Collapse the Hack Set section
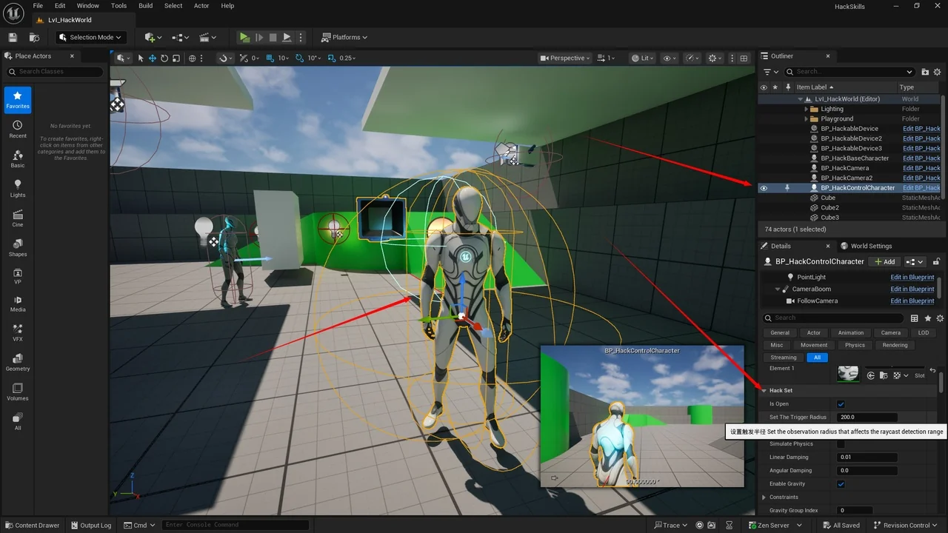This screenshot has width=948, height=533. click(764, 390)
